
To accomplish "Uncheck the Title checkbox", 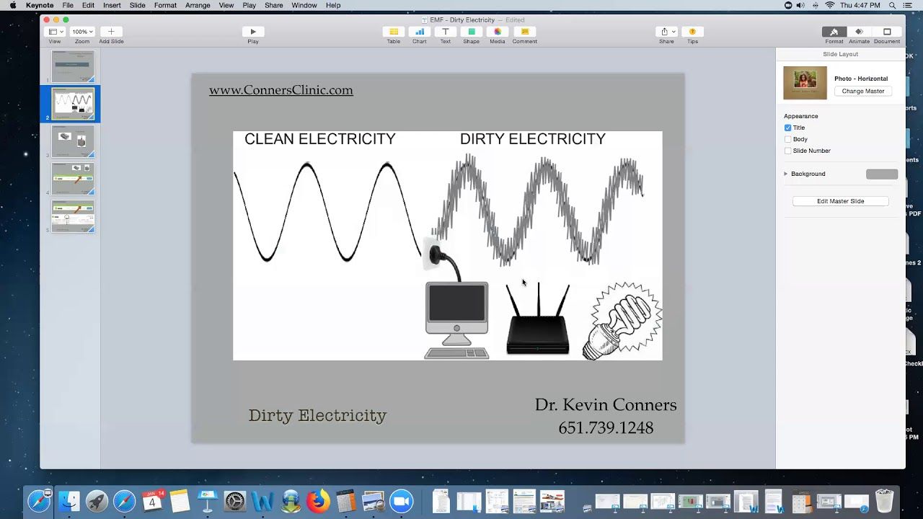I will point(787,128).
